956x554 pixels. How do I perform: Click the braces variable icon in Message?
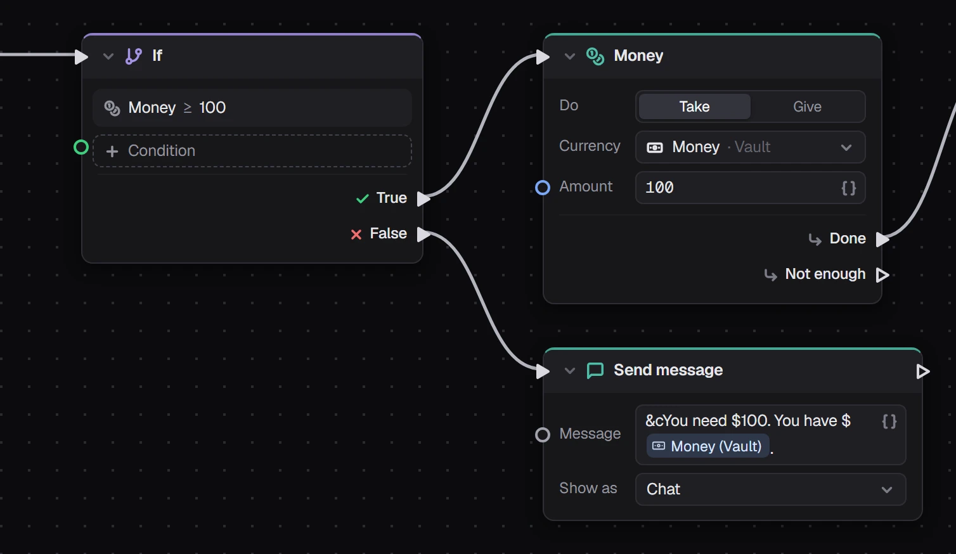pyautogui.click(x=889, y=422)
